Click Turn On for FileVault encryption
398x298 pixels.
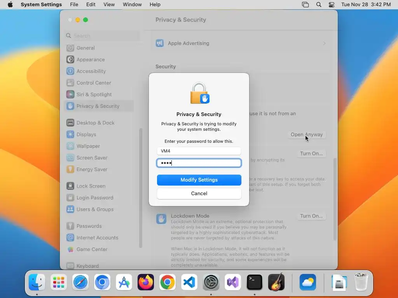(311, 154)
